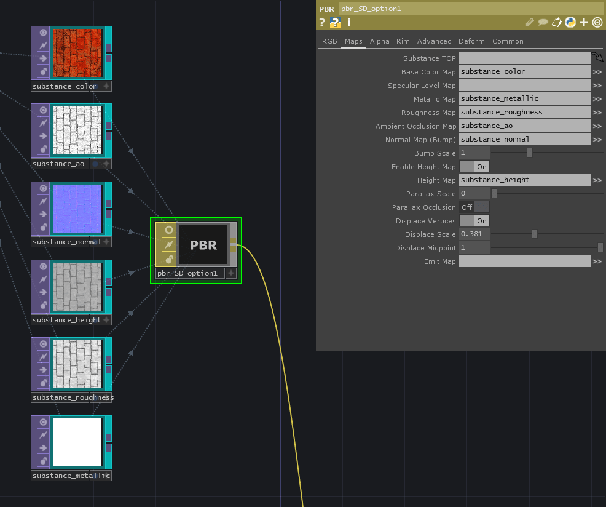Switch to the Common parameter tab

click(508, 41)
